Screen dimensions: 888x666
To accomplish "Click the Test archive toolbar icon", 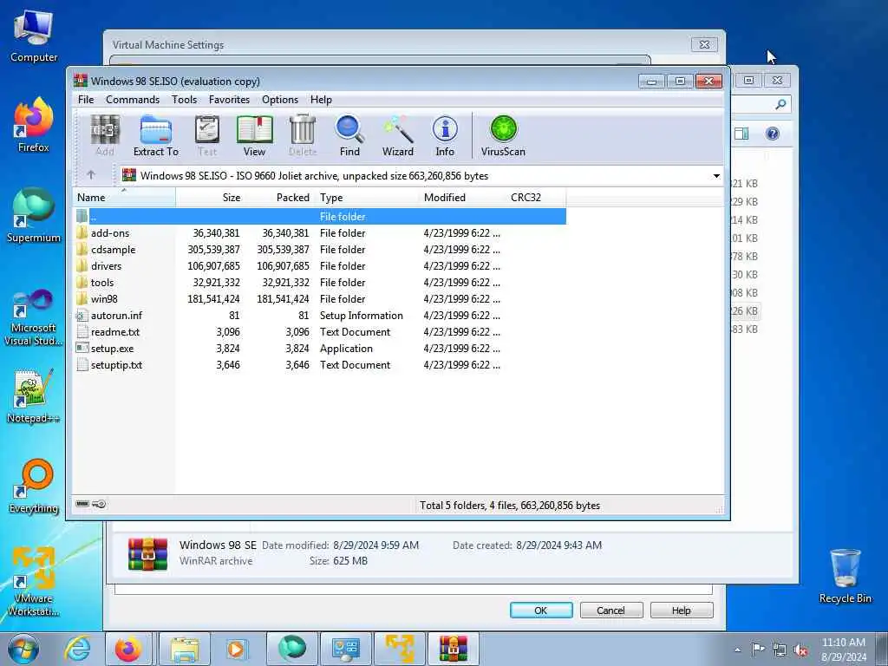I will click(x=206, y=136).
